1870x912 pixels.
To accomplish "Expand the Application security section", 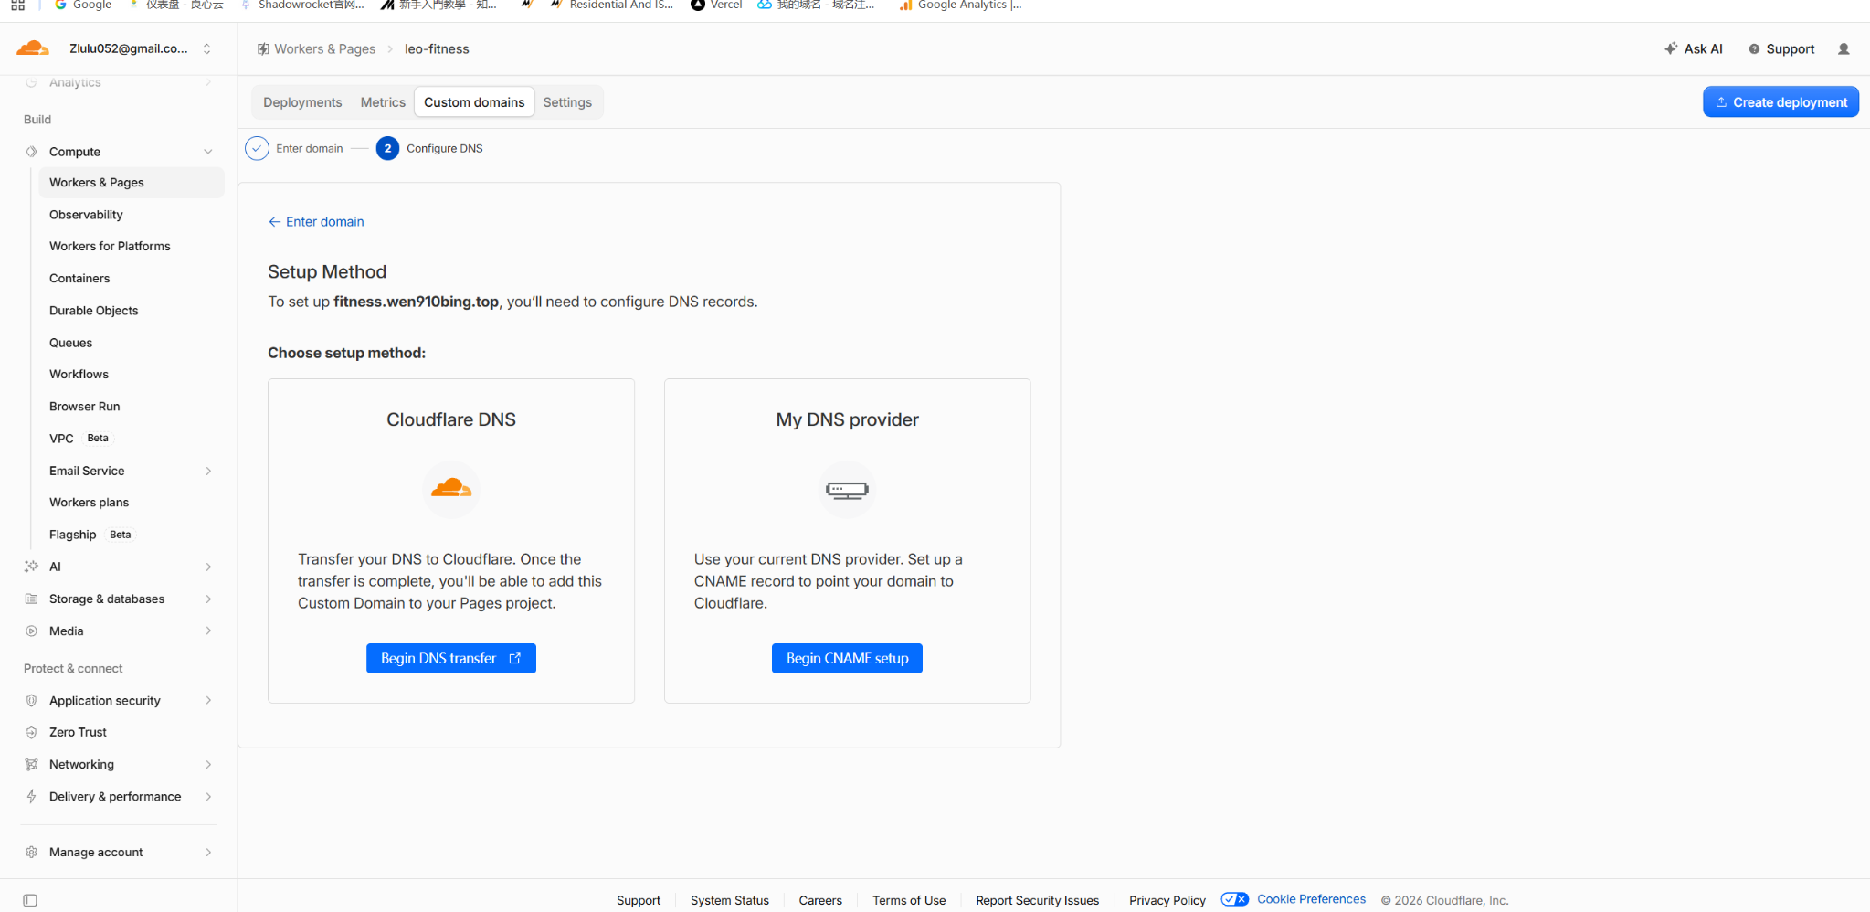I will 208,700.
